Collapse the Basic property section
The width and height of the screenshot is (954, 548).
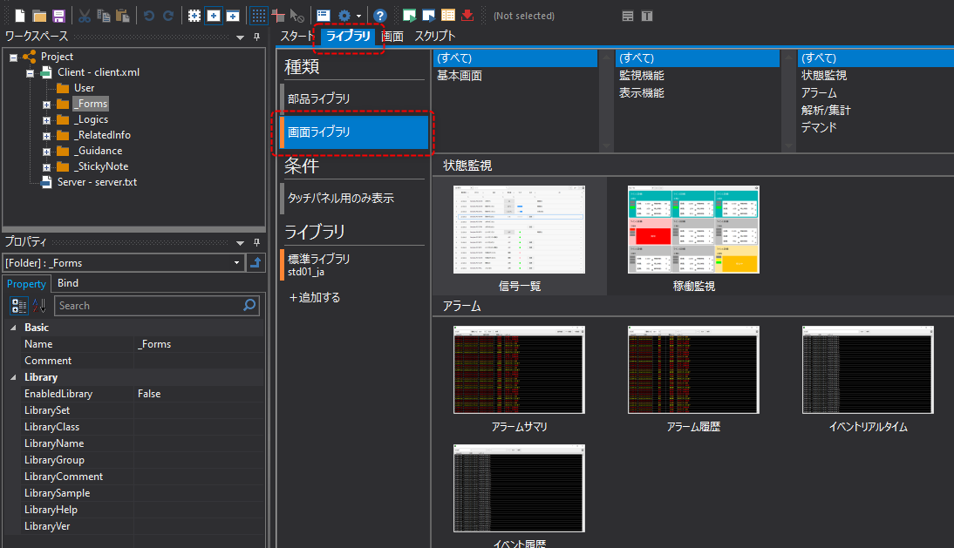12,328
